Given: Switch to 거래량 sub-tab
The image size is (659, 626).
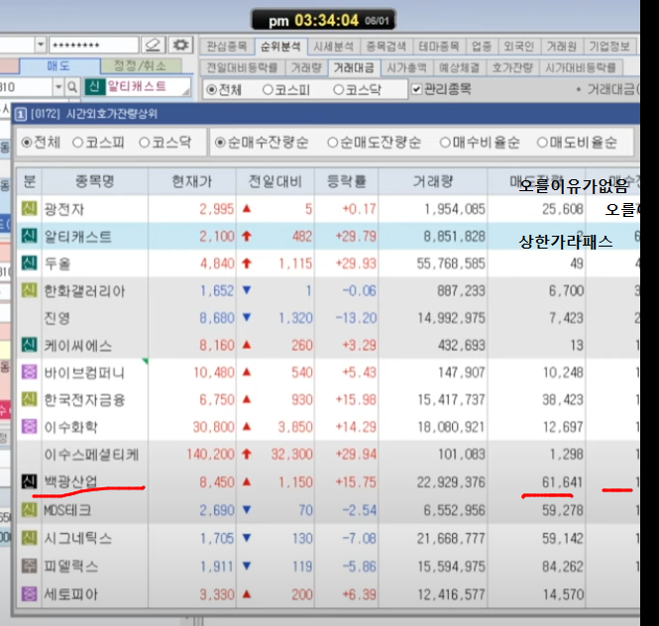Looking at the screenshot, I should 306,67.
